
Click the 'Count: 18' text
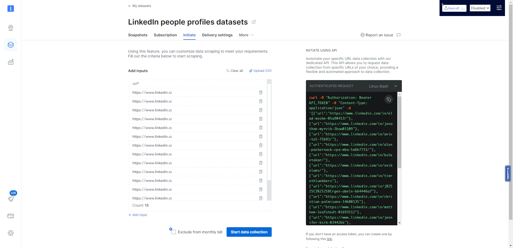[x=141, y=205]
